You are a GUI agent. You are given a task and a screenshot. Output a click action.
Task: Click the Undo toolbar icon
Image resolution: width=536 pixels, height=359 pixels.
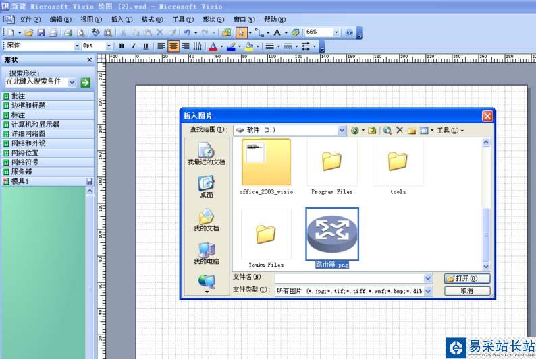pyautogui.click(x=187, y=33)
